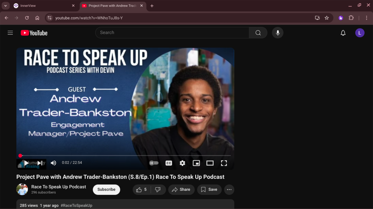Viewport: 373px width, 209px height.
Task: Install app icon in address bar
Action: click(x=317, y=18)
